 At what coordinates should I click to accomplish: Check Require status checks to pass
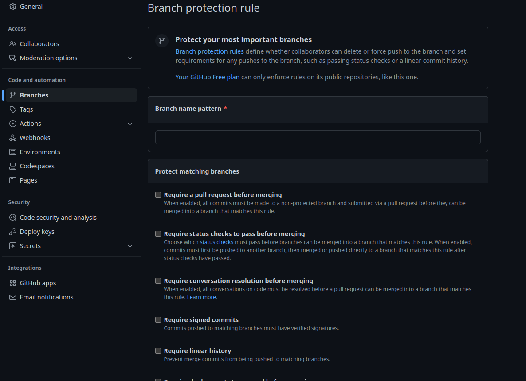(158, 234)
